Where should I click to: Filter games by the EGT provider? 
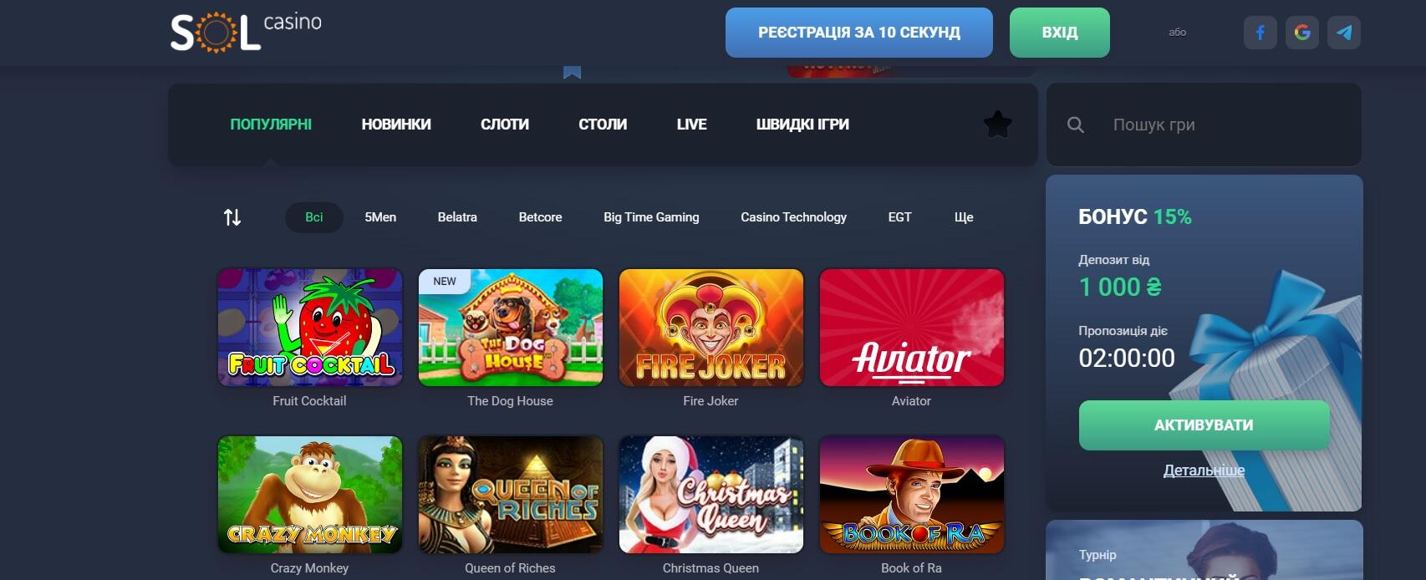coord(899,217)
